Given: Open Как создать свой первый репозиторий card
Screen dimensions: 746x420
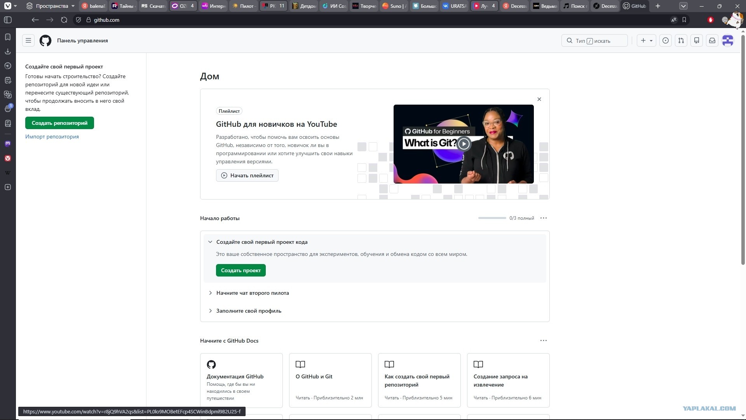Looking at the screenshot, I should coord(419,380).
